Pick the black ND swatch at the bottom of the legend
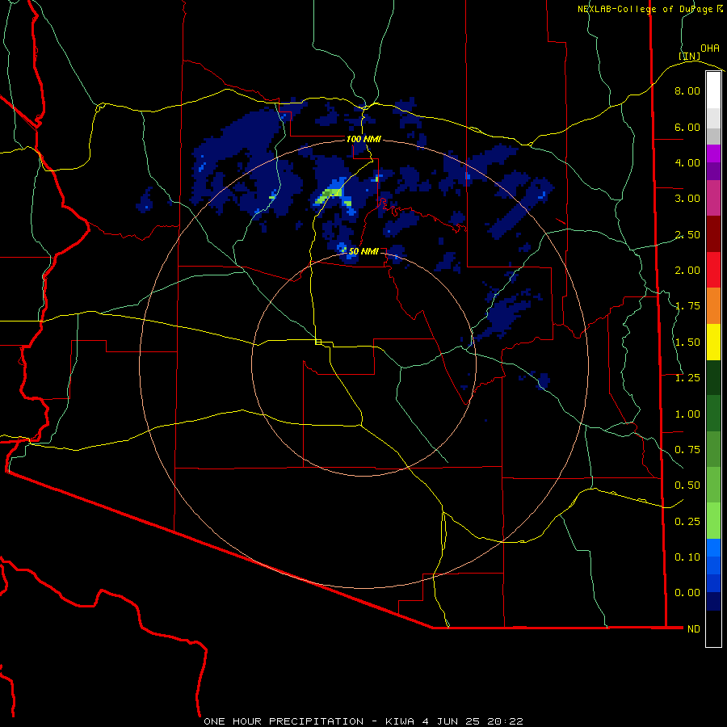 click(x=713, y=628)
